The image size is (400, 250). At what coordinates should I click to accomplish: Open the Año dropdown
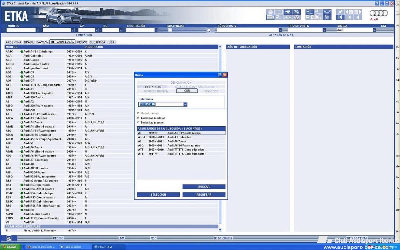pos(73,30)
